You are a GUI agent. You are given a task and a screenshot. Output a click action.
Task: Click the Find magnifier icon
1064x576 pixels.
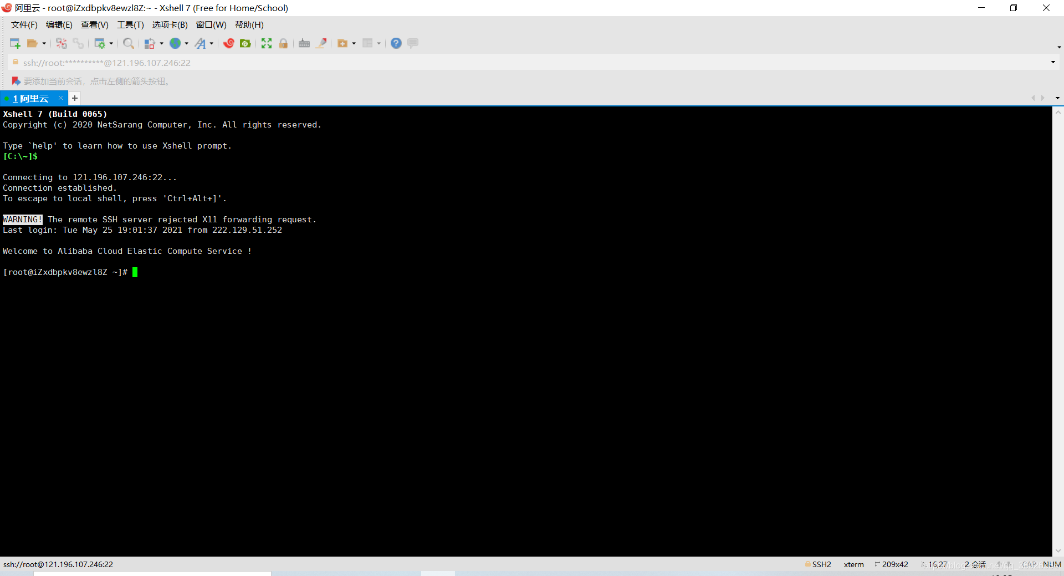pyautogui.click(x=129, y=43)
